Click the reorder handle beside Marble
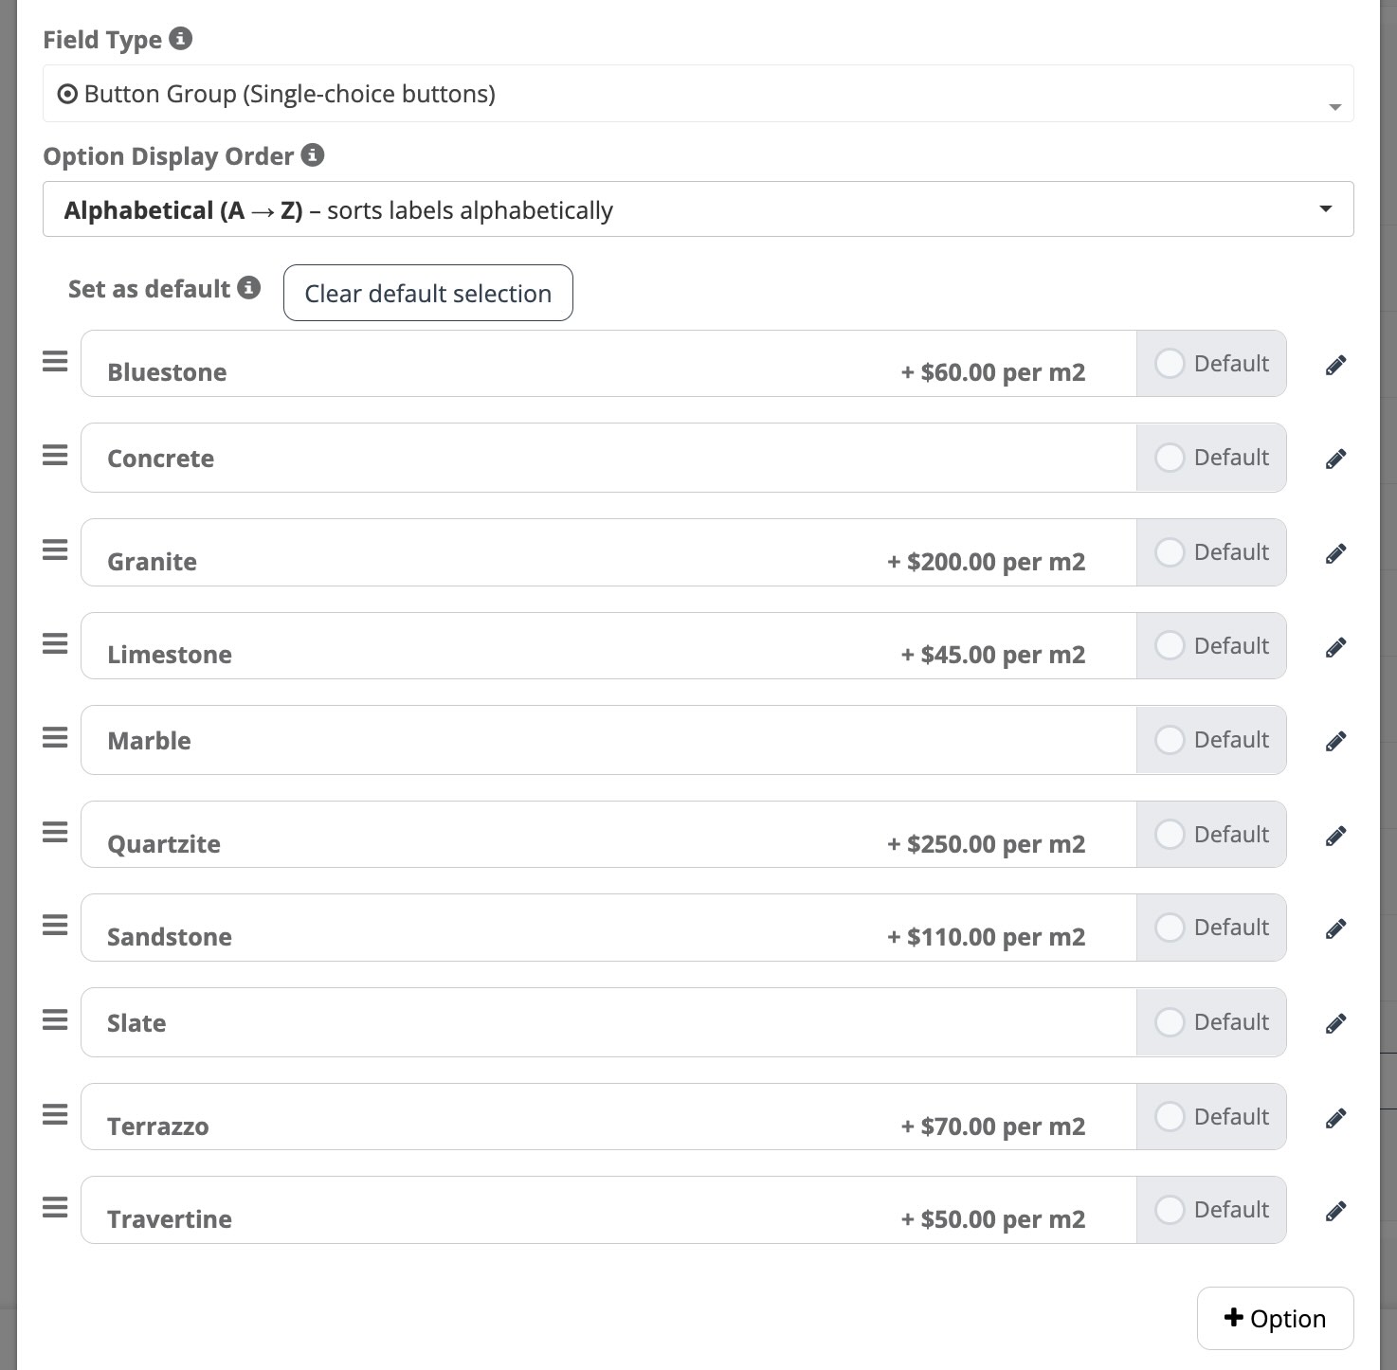 coord(55,738)
